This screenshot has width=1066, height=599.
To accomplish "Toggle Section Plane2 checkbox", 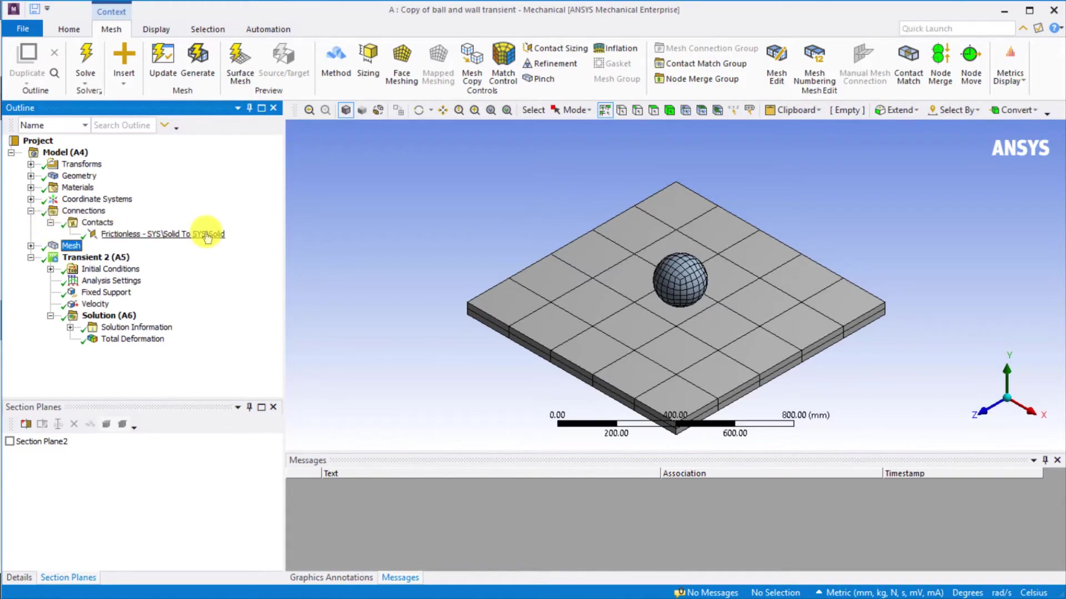I will click(10, 441).
